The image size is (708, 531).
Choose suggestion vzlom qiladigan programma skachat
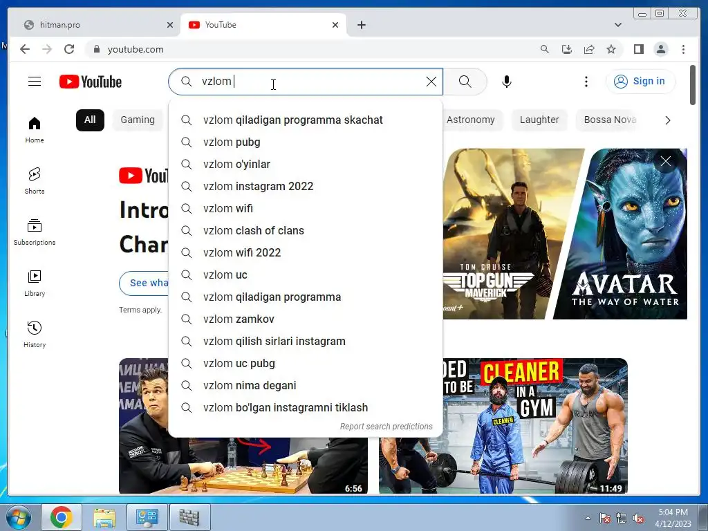[306, 120]
